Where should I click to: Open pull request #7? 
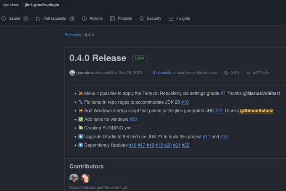pyautogui.click(x=223, y=94)
